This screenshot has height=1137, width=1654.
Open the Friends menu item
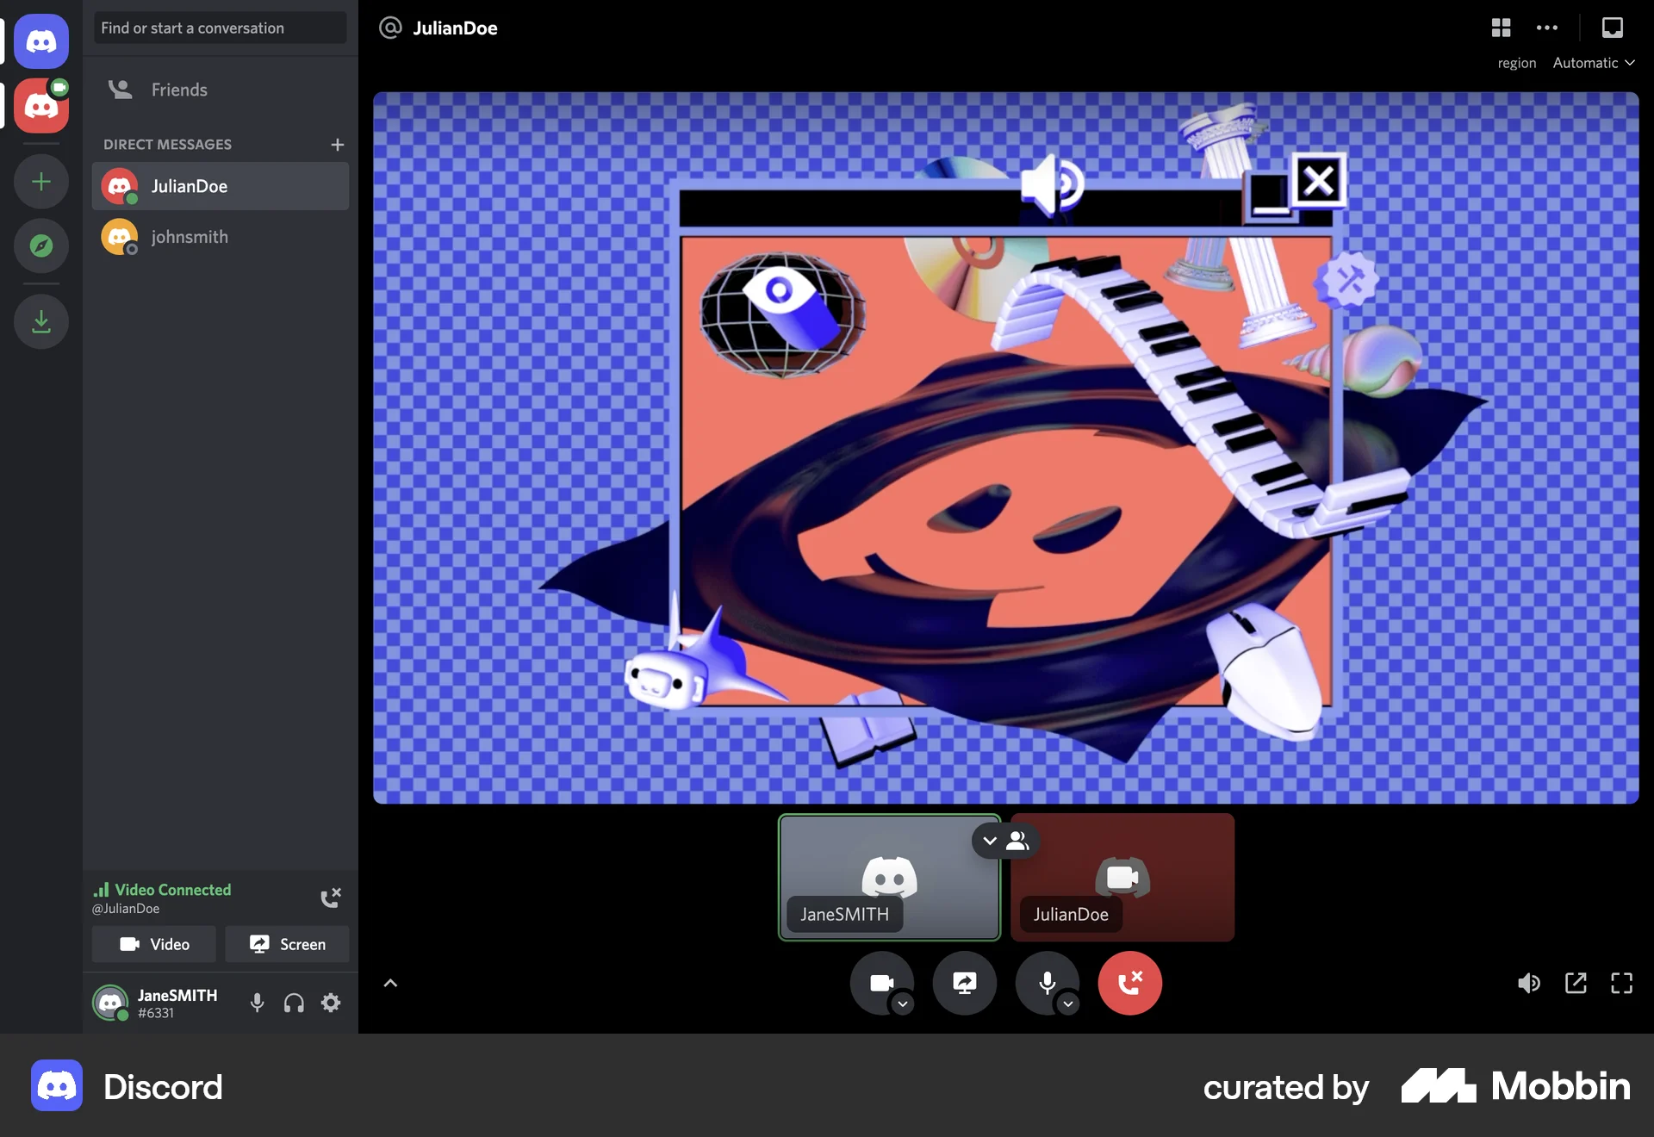[x=178, y=89]
